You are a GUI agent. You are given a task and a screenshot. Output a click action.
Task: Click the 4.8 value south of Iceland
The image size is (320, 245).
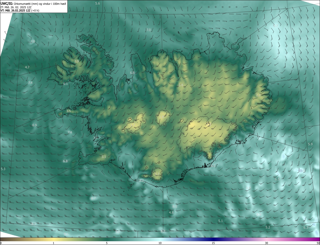point(171,212)
